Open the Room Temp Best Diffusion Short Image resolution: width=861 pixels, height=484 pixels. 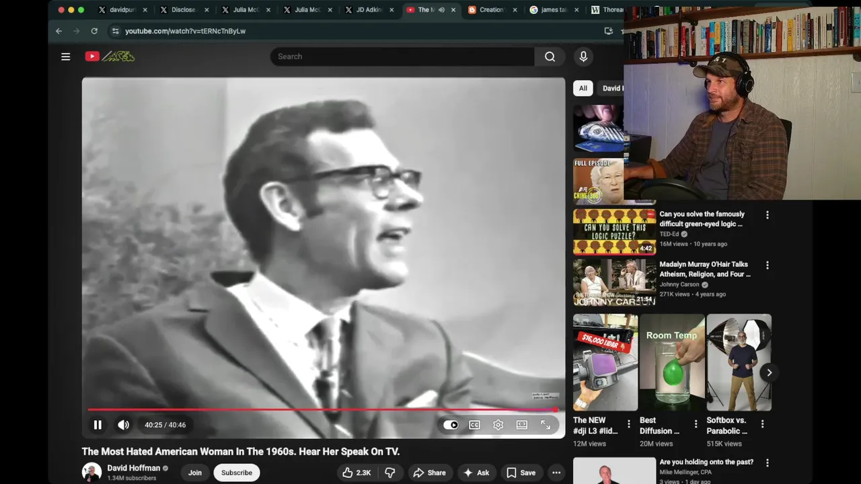tap(672, 362)
